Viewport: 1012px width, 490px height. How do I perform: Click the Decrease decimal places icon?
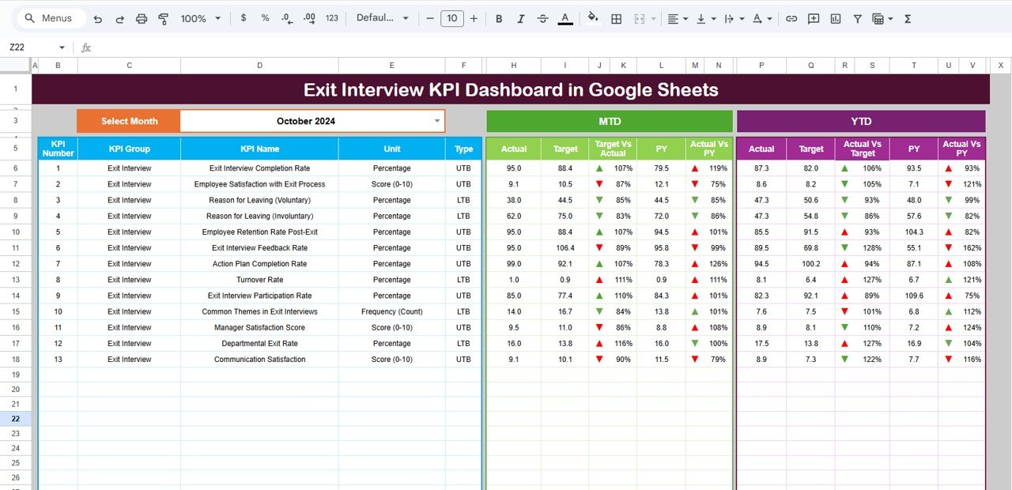pos(285,17)
